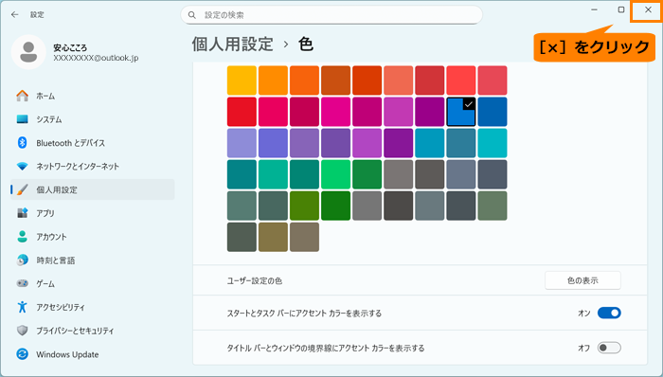
Task: Click the user name 安心こころ
Action: click(70, 47)
